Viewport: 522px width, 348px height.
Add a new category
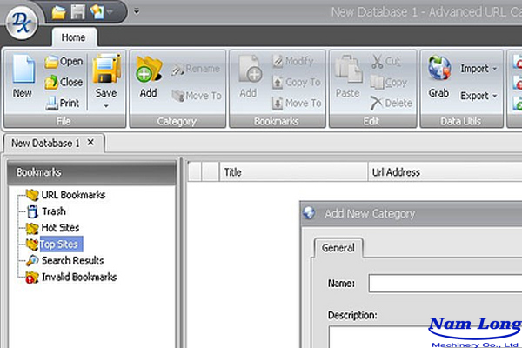click(149, 77)
